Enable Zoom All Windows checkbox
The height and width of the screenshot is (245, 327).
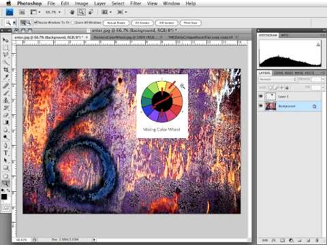pos(73,22)
